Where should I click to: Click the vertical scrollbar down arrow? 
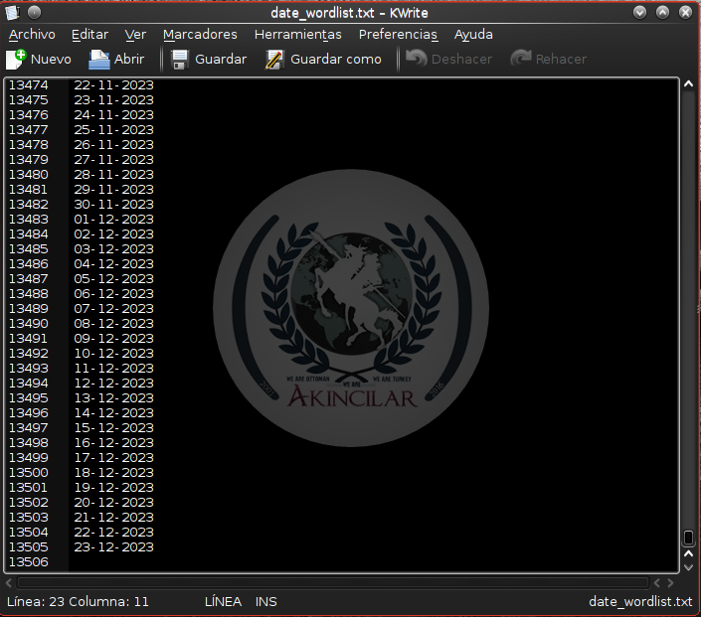(x=688, y=567)
